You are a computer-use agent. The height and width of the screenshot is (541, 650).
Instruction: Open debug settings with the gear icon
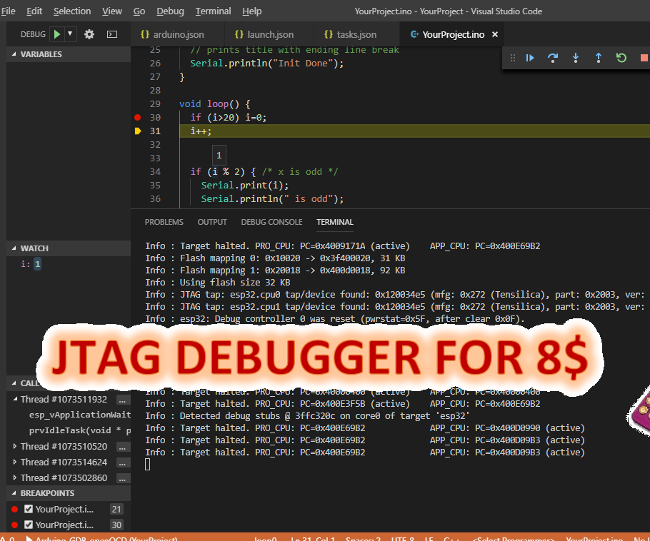tap(89, 34)
